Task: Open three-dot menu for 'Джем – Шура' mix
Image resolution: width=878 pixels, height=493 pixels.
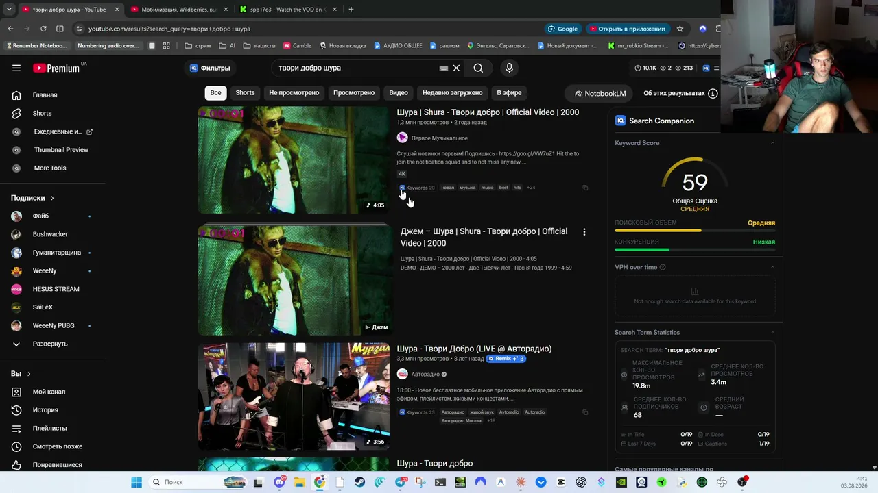Action: click(584, 232)
